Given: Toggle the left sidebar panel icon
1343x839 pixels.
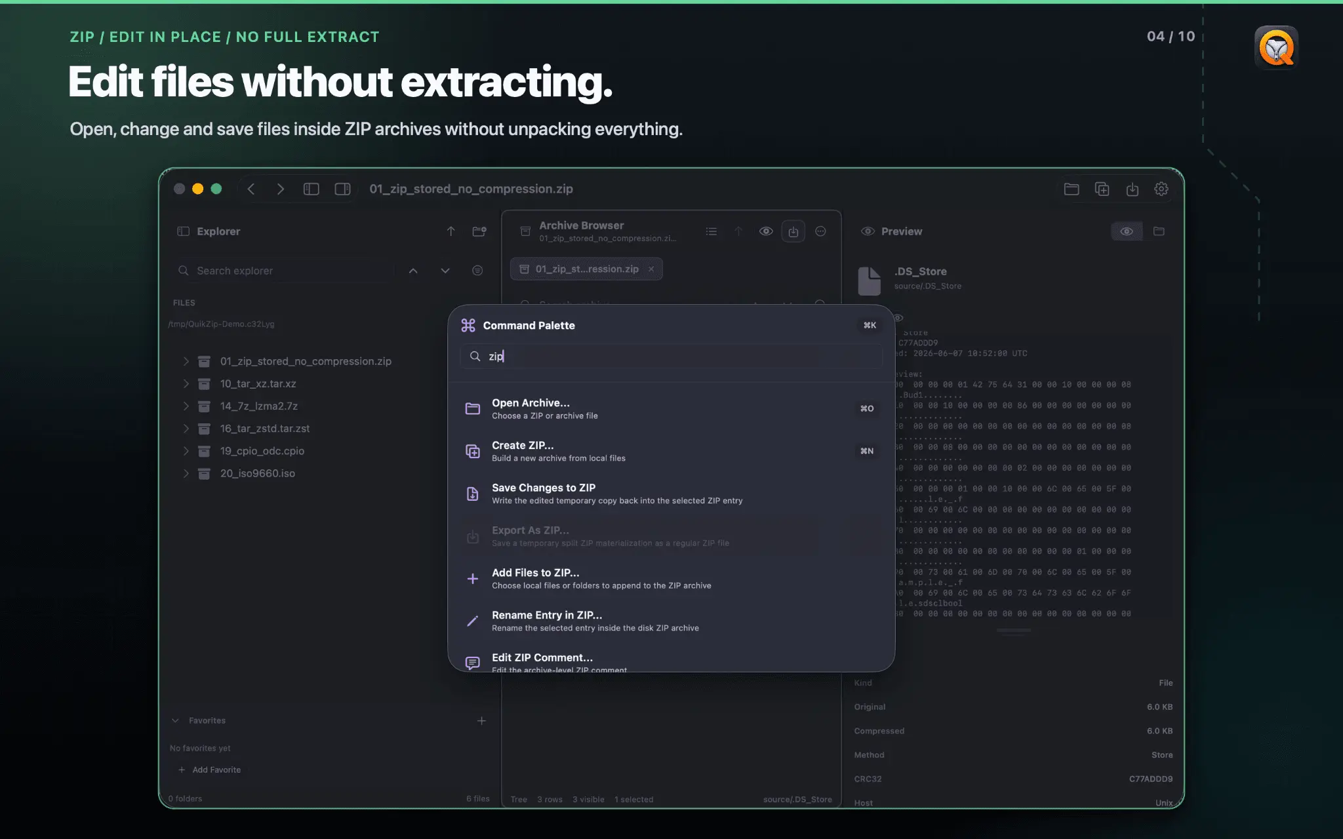Looking at the screenshot, I should click(311, 189).
